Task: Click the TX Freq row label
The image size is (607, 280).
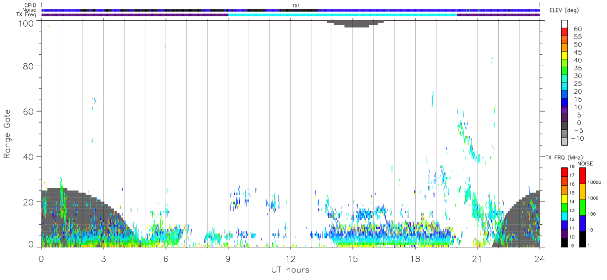Action: pos(27,15)
